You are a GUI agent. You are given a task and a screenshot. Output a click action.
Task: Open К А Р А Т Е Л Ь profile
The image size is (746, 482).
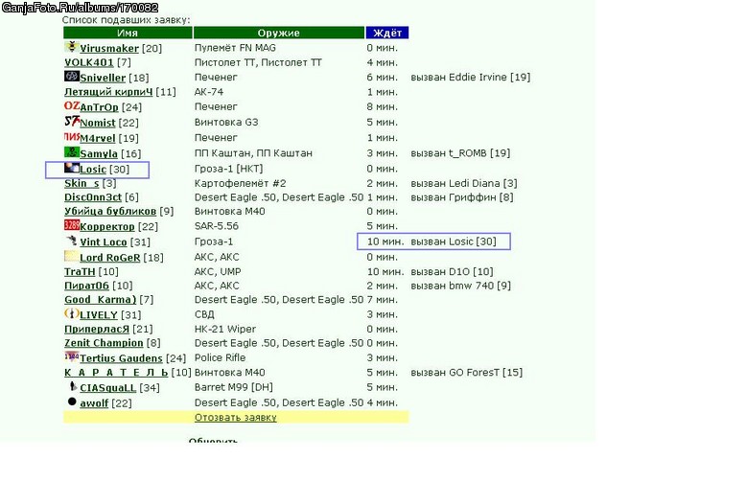[x=116, y=372]
